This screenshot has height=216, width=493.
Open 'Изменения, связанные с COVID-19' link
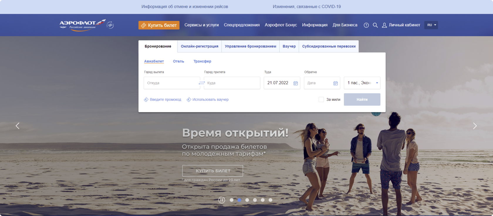[x=307, y=6]
